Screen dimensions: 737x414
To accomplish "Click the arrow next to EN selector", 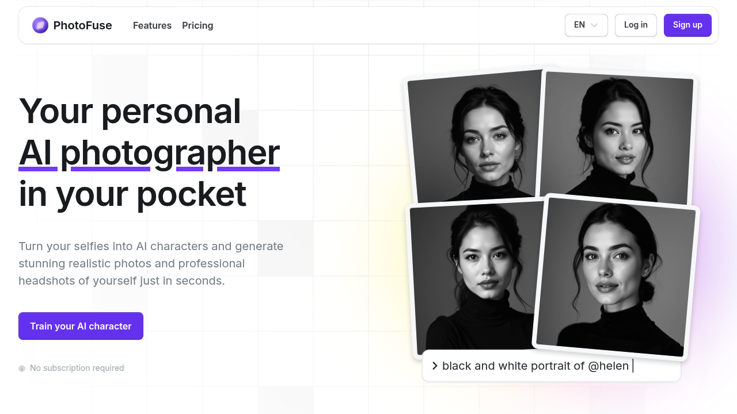I will pos(594,25).
